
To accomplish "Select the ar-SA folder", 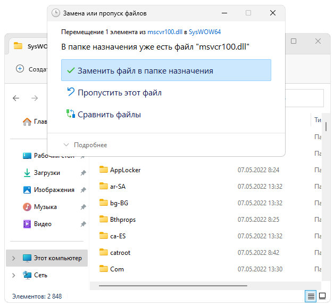I will 118,187.
